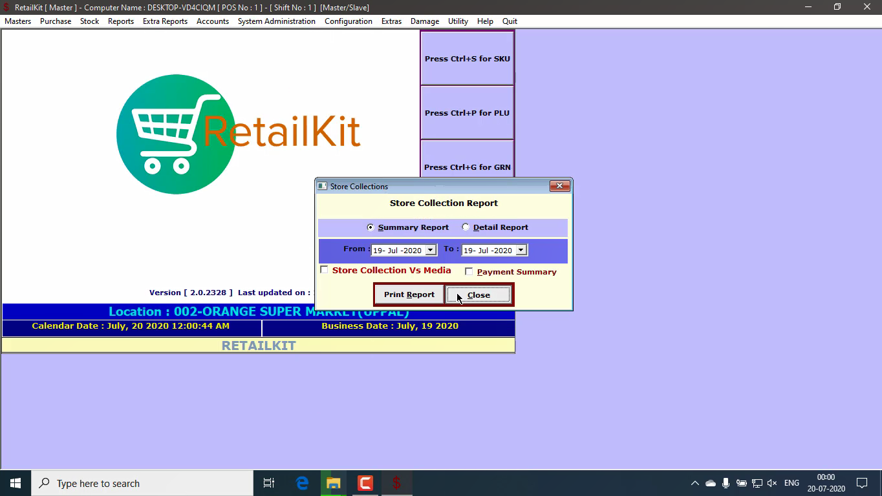Screen dimensions: 882x496
Task: Click the ENG language indicator
Action: click(791, 483)
